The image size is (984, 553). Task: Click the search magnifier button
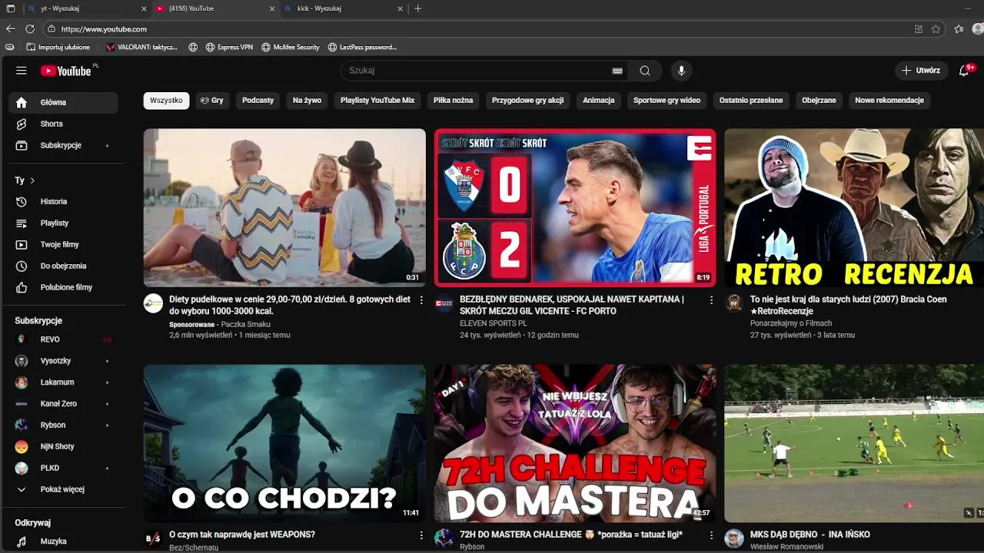pyautogui.click(x=645, y=71)
